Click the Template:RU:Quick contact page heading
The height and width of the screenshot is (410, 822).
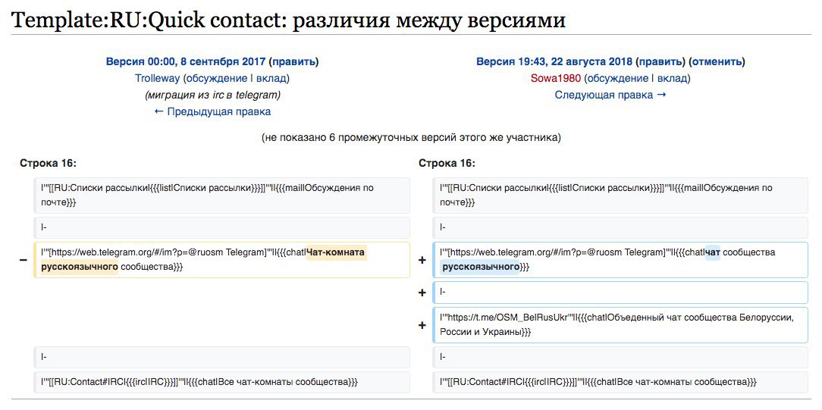click(288, 19)
